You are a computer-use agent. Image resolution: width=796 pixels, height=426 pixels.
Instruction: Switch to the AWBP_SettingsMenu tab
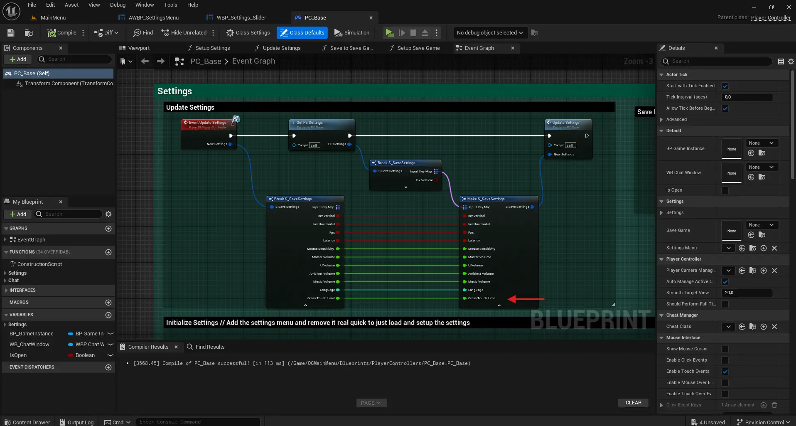[154, 18]
